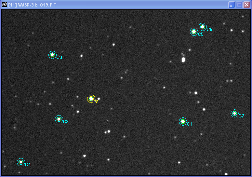Click the yellow V text label

(x=96, y=101)
